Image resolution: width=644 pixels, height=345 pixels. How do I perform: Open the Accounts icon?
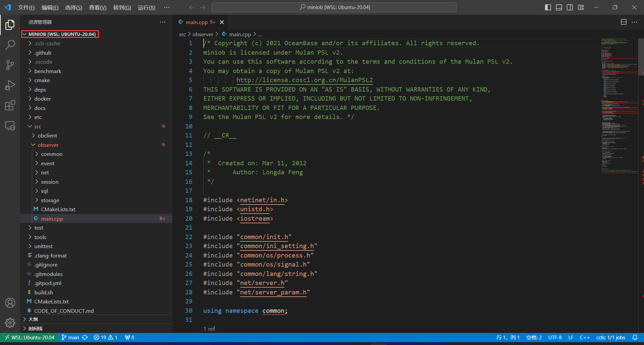pyautogui.click(x=10, y=303)
